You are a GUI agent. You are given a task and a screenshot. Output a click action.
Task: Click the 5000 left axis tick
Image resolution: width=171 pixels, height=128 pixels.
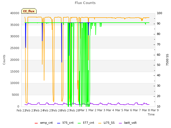click(x=15, y=95)
